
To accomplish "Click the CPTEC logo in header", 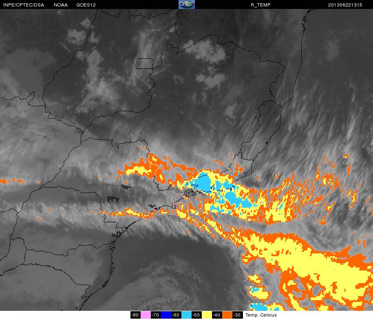I will point(187,4).
